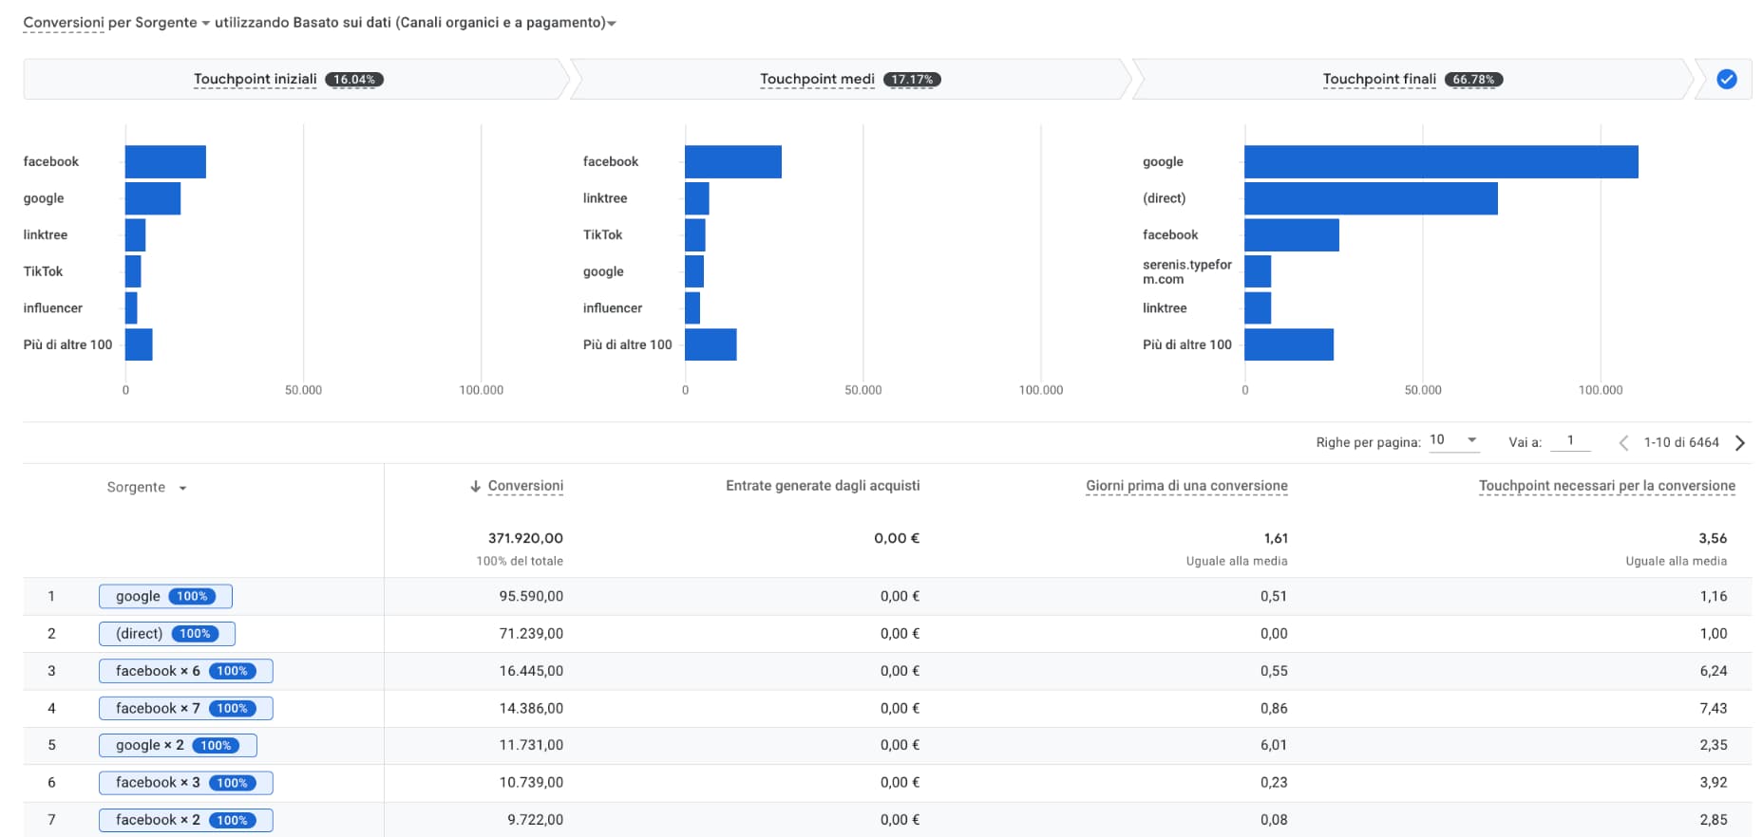Screen dimensions: 1763x837
Task: Open the Righe per pagina dropdown
Action: tap(1453, 440)
